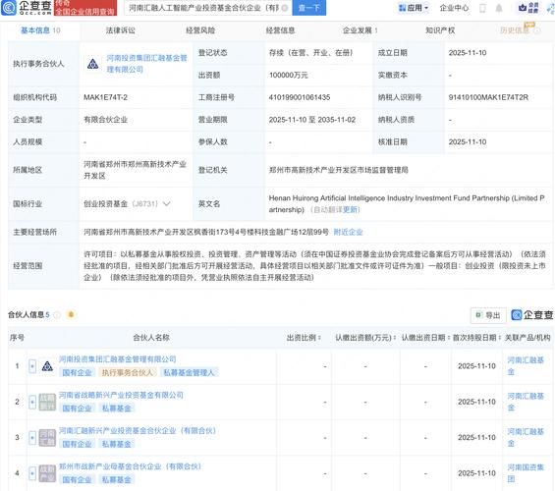Expand partner row 3 with its plus toggle

click(x=32, y=438)
